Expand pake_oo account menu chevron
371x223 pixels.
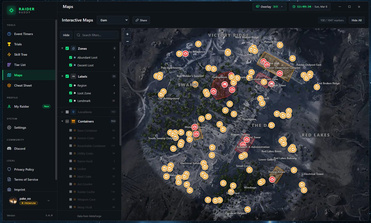(49, 200)
